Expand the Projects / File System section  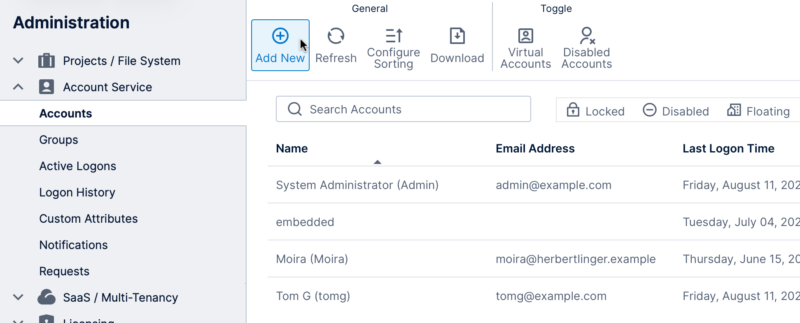(18, 60)
